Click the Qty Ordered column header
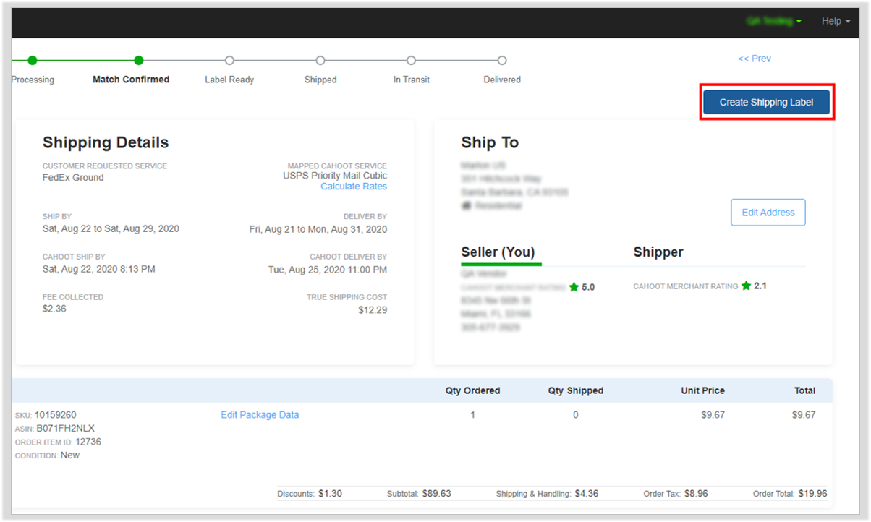This screenshot has height=522, width=871. 472,390
